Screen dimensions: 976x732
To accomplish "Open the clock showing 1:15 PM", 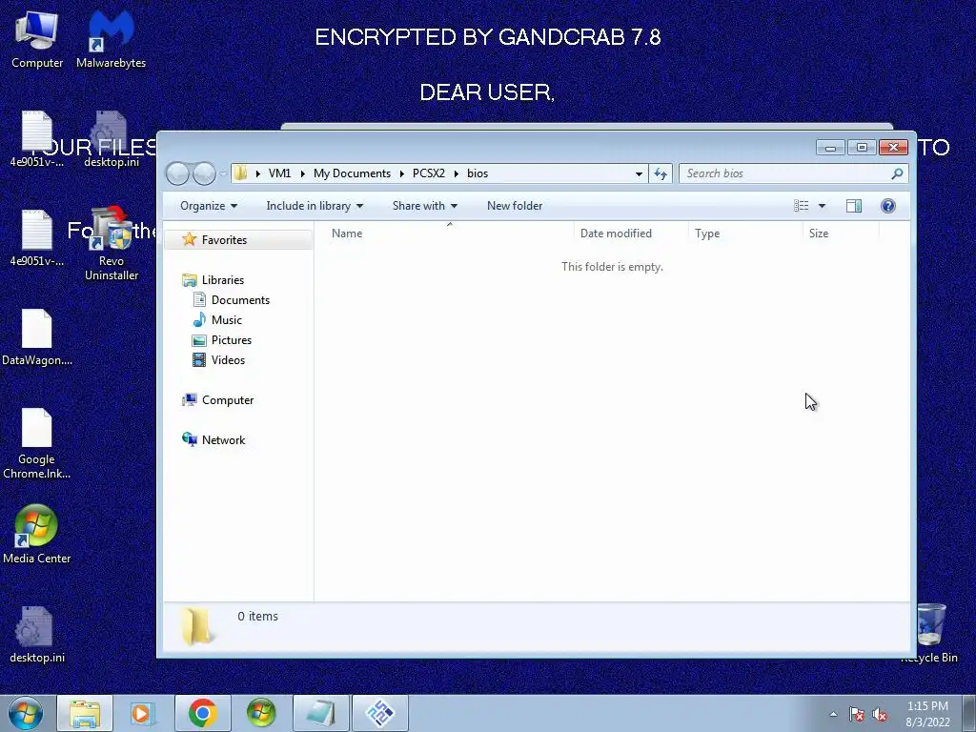I will pyautogui.click(x=927, y=714).
